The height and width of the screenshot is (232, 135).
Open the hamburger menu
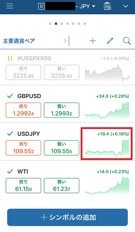pyautogui.click(x=10, y=6)
